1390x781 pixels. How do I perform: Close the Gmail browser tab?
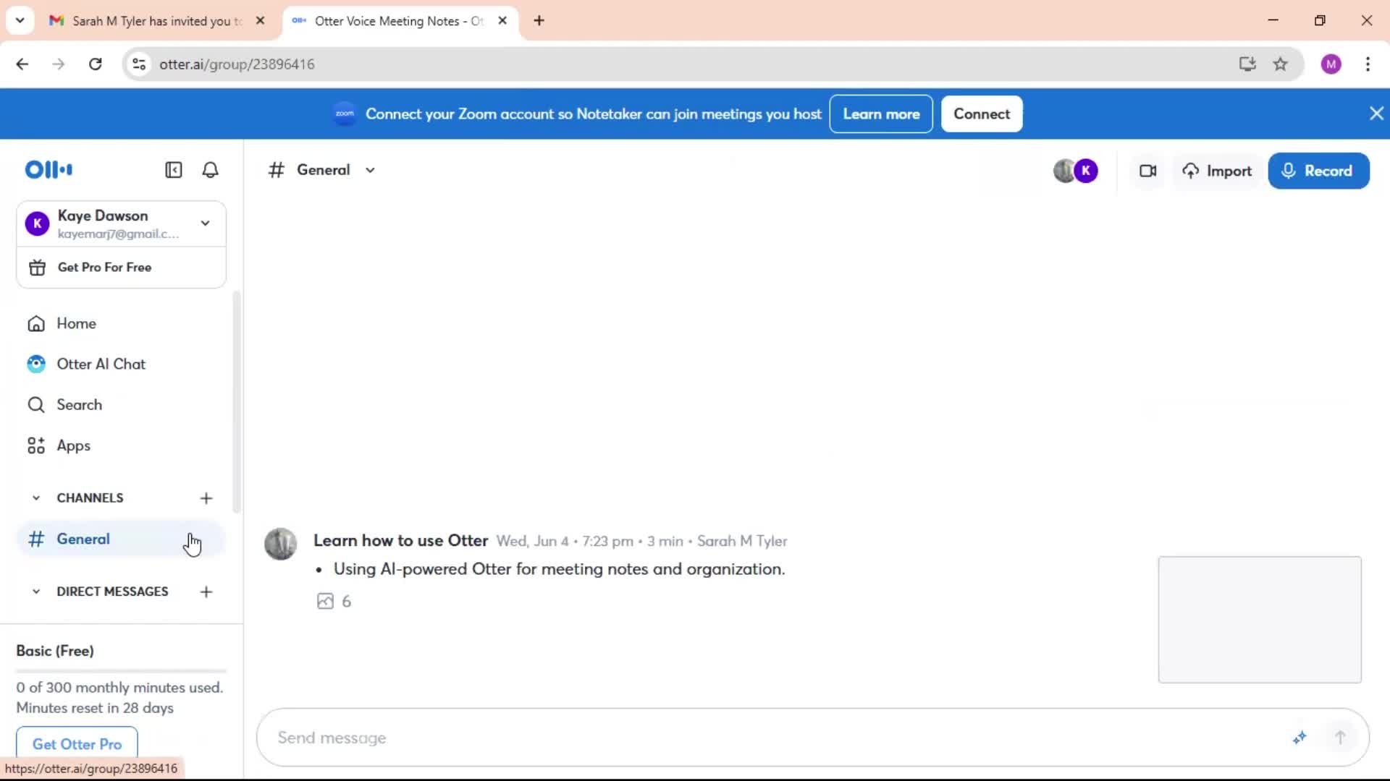tap(261, 21)
